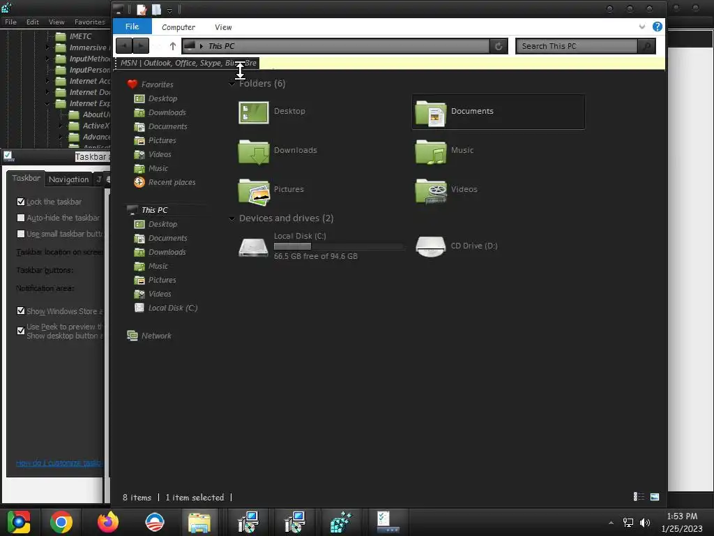Image resolution: width=714 pixels, height=536 pixels.
Task: Click the Search This PC box
Action: (577, 46)
